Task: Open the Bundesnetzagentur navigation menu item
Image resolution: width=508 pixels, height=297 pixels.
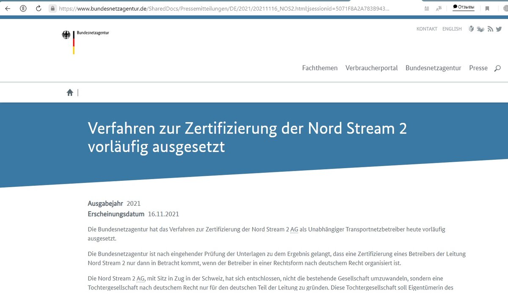Action: (433, 68)
